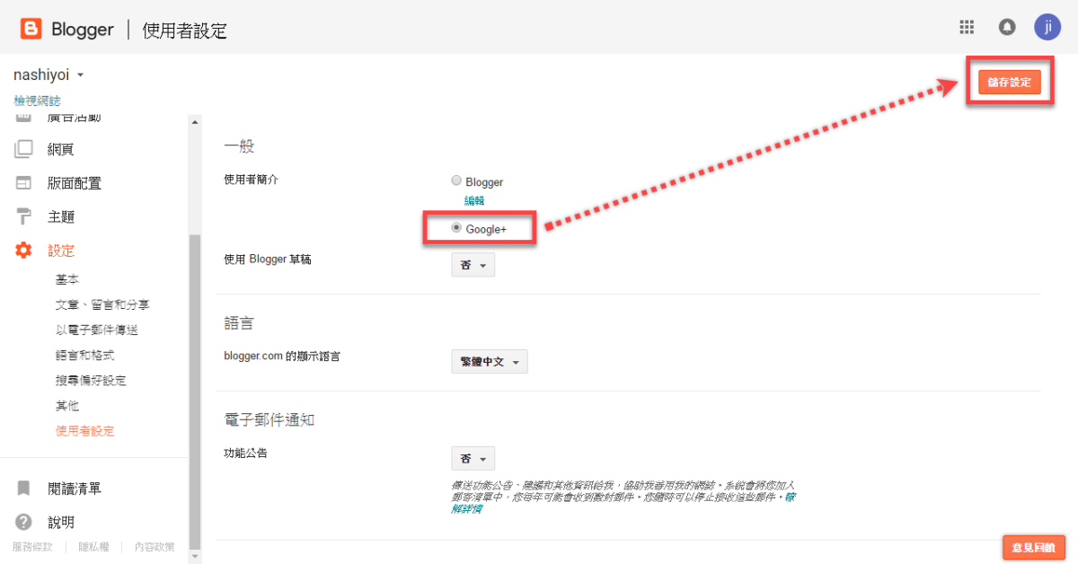Click the sidebar scroll down arrow
1078x564 pixels.
coord(195,557)
